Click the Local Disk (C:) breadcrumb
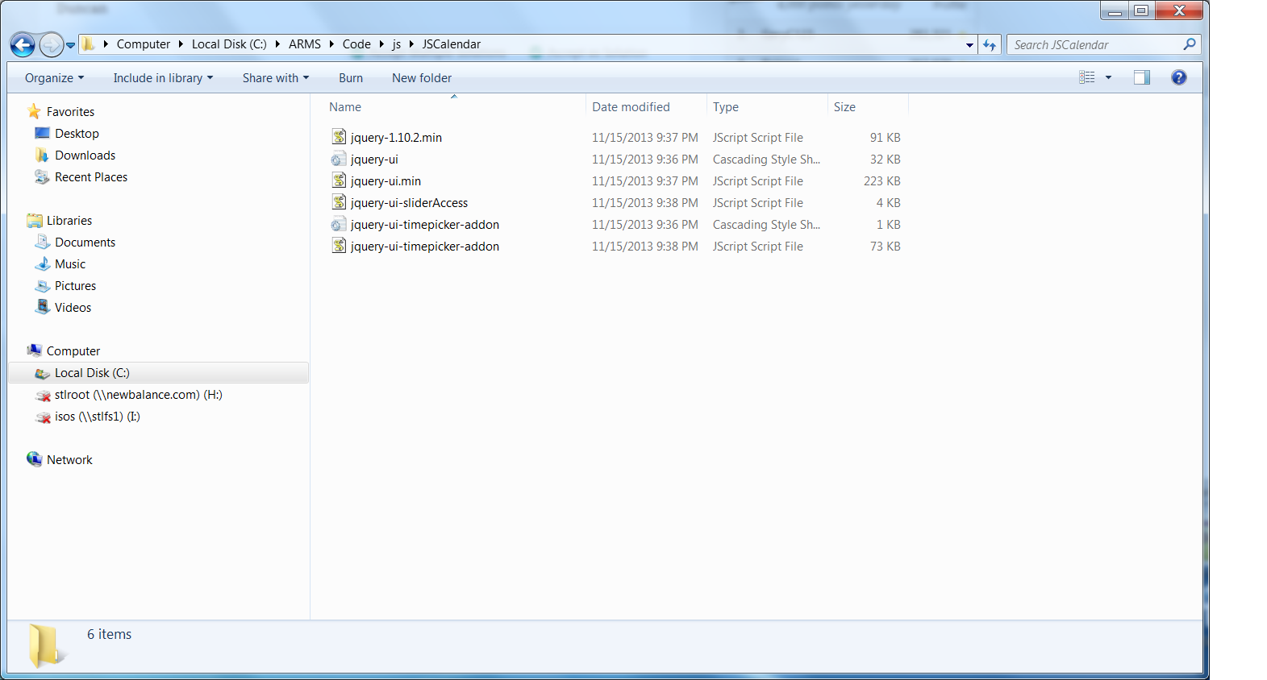Screen dimensions: 1267x680 click(229, 44)
